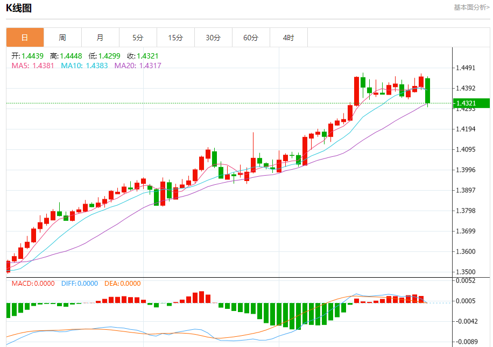Click the 1.3798 price axis label
The width and height of the screenshot is (493, 347).
tap(466, 211)
